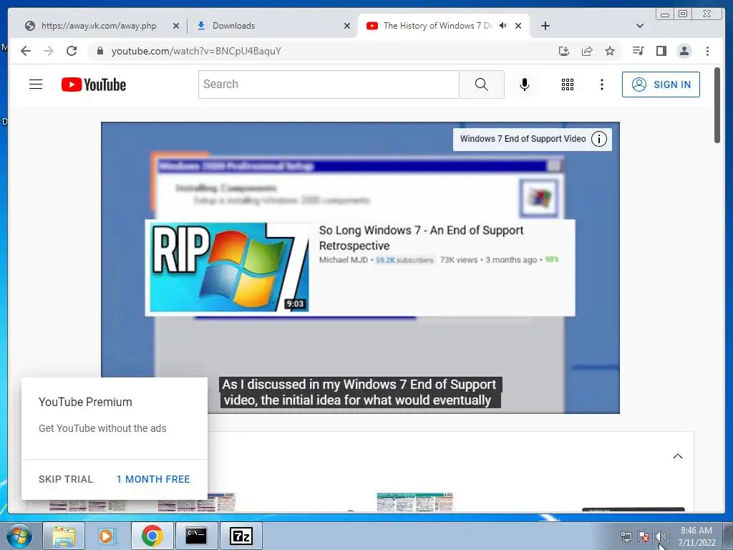
Task: Close the Downloads tab
Action: [347, 26]
